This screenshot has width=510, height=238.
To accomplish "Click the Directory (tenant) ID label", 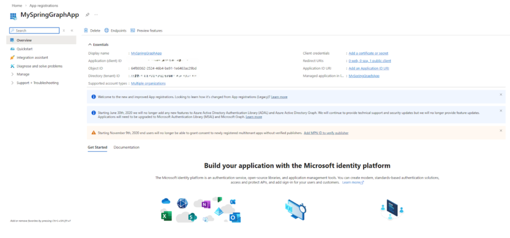I will 104,76.
